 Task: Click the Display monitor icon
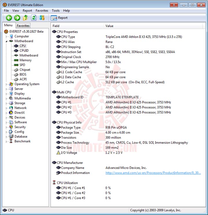coord(11,94)
